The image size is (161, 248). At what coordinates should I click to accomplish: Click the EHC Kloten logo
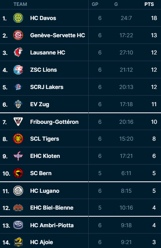click(18, 156)
